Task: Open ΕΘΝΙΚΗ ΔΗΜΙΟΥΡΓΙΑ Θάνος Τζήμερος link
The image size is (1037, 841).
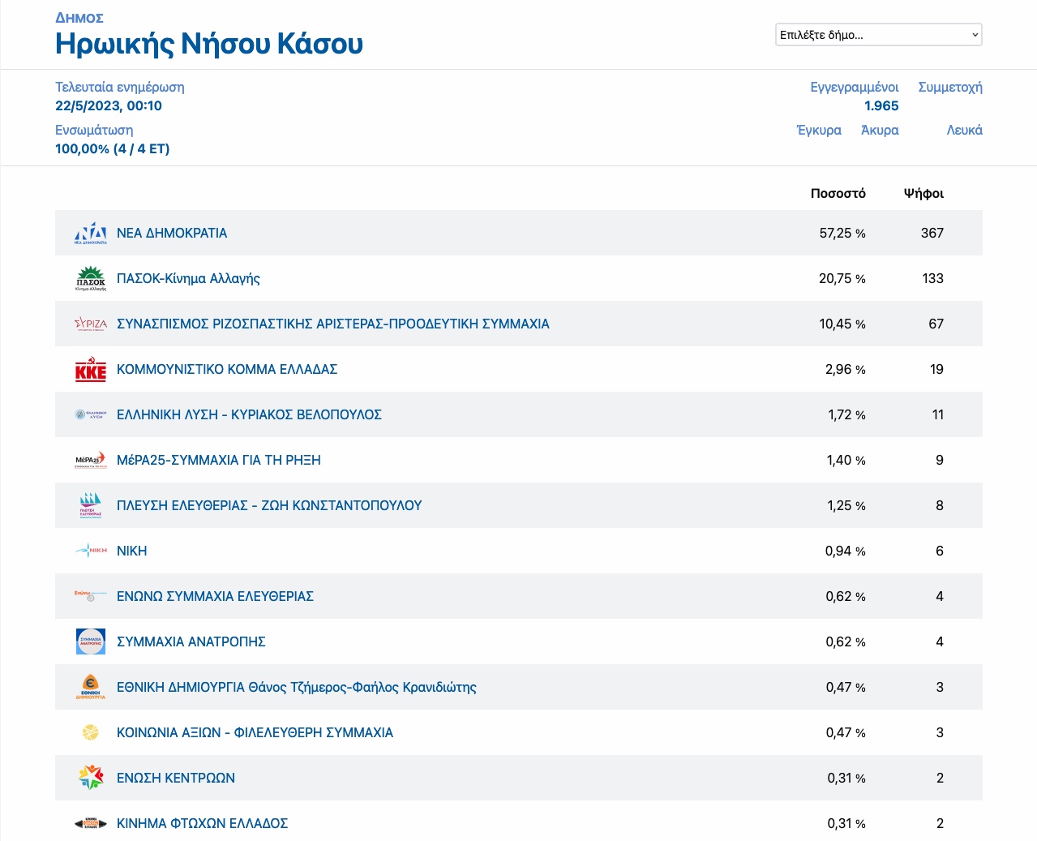Action: [297, 687]
